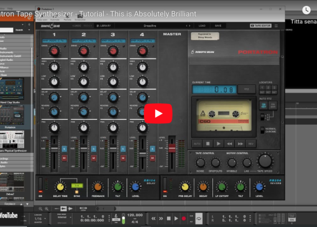Click the reverb Decay knob

pyautogui.click(x=203, y=187)
